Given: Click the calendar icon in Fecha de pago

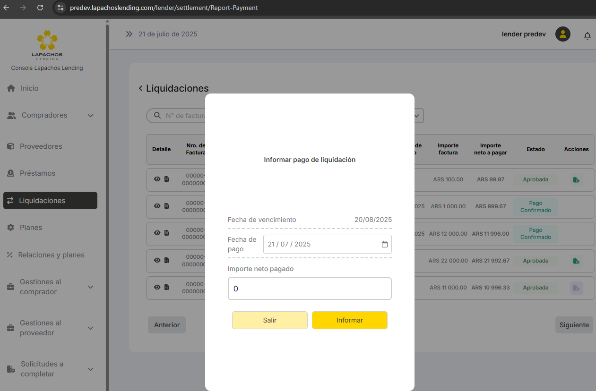Looking at the screenshot, I should pyautogui.click(x=385, y=244).
